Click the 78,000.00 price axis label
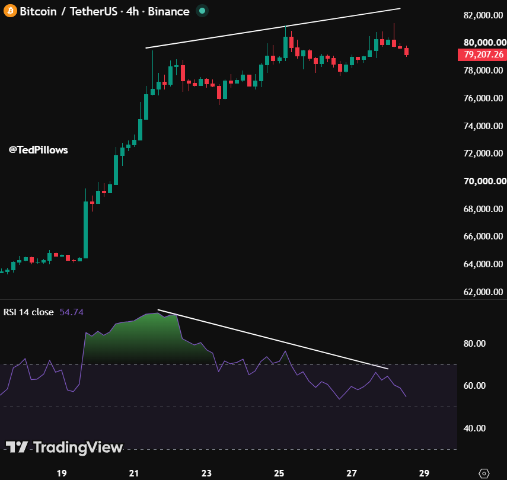 483,71
